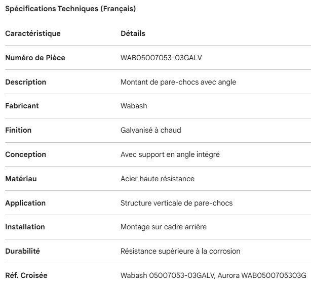The image size is (311, 285).
Task: Click 'Avec support en angle intégré' text
Action: coord(170,154)
